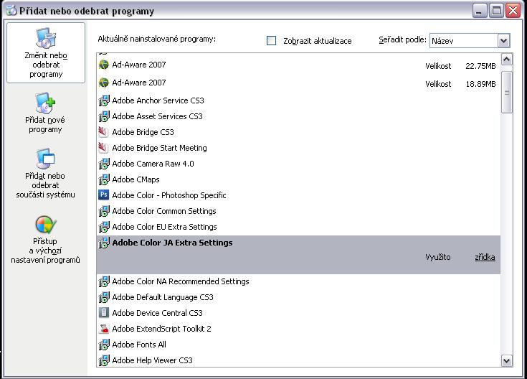Screen dimensions: 527x379
Task: Select Adobe Color NA Recommended Settings
Action: 180,281
